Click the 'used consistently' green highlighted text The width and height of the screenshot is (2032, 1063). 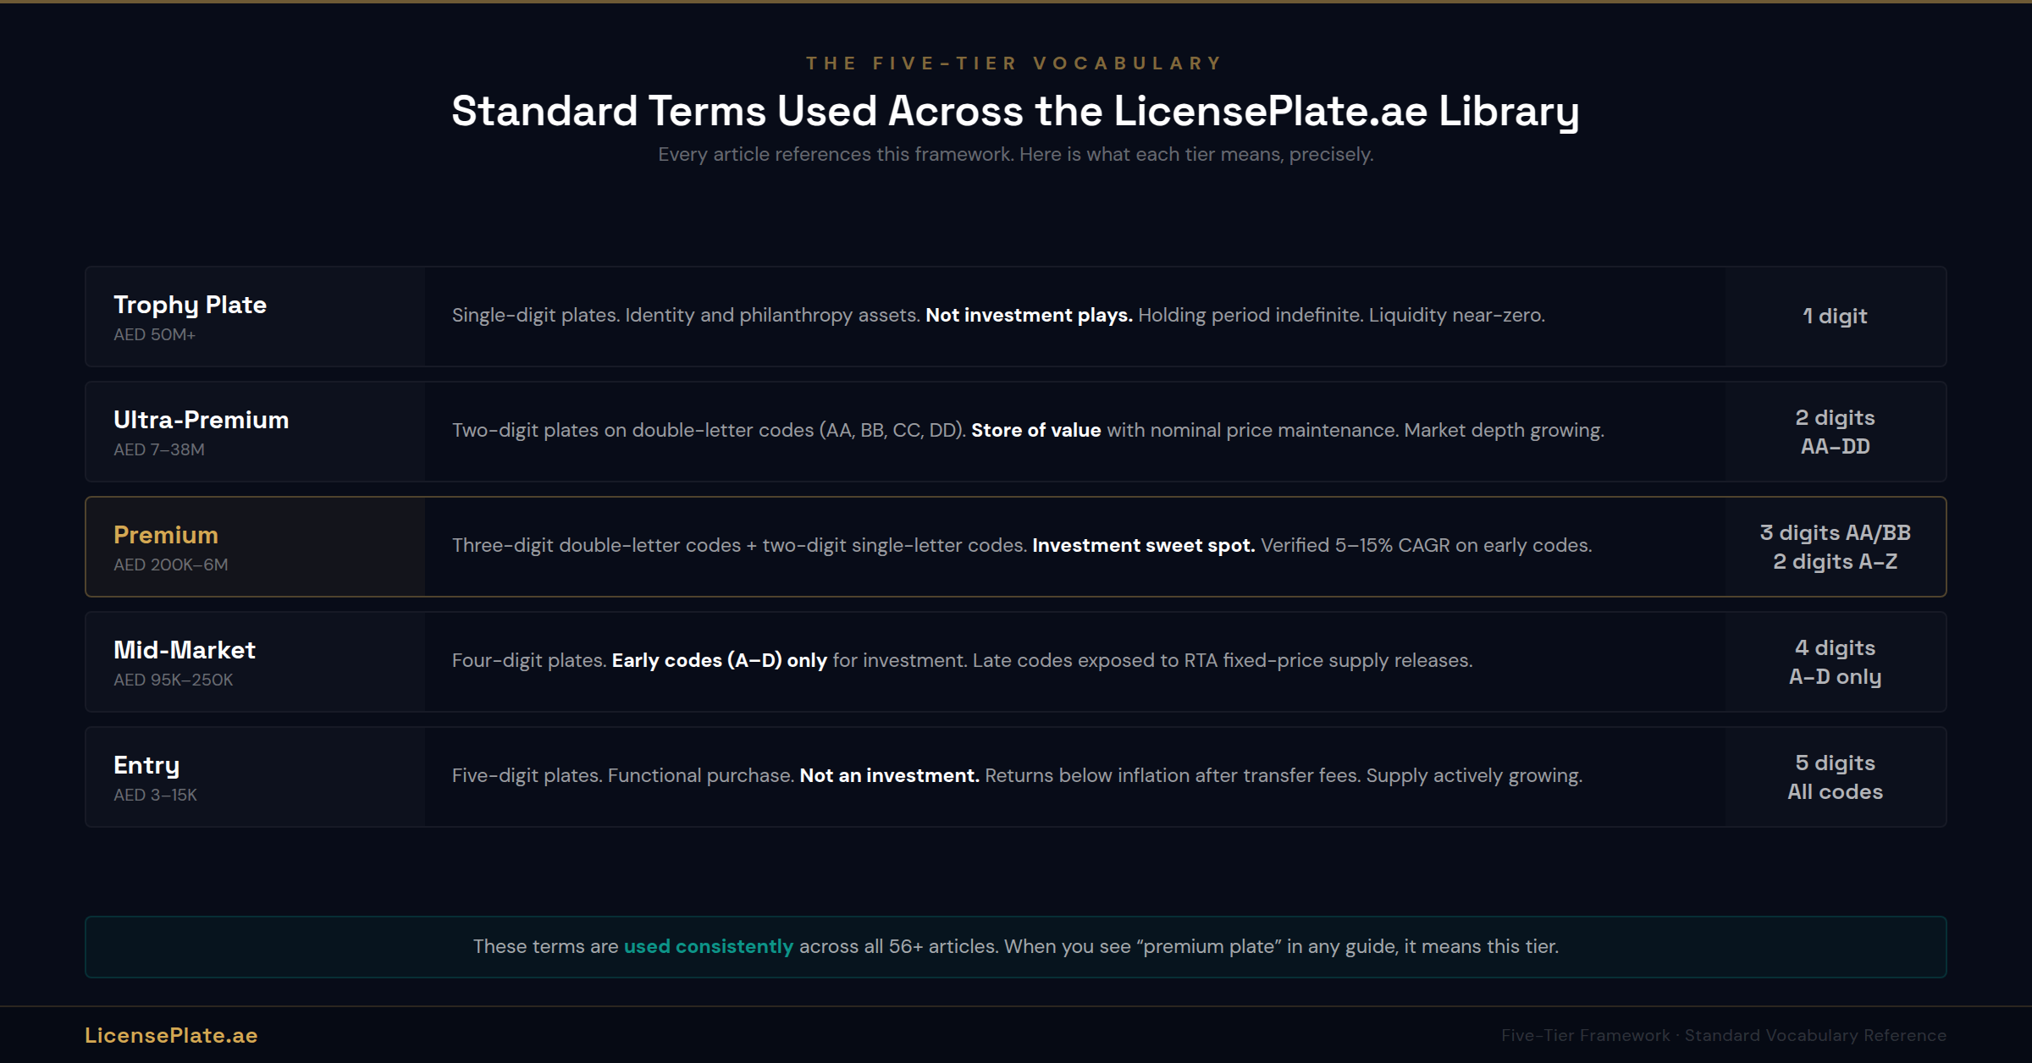click(708, 946)
